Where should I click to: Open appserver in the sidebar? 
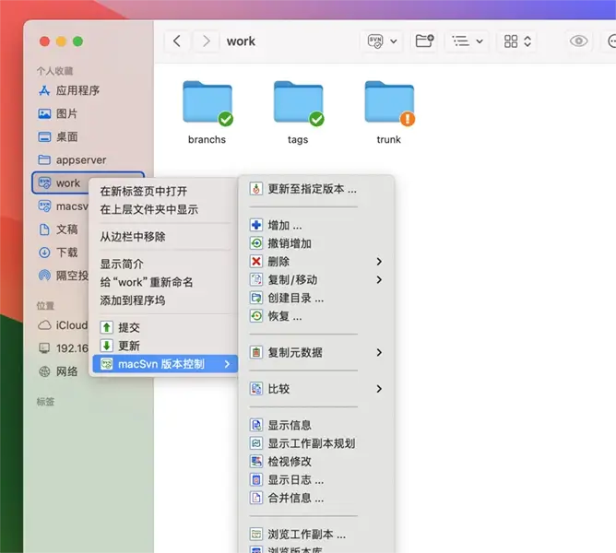72,159
